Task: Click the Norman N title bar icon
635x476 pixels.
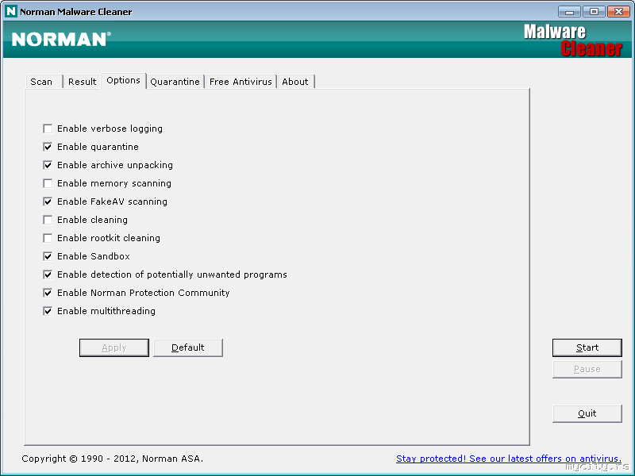Action: (x=10, y=11)
